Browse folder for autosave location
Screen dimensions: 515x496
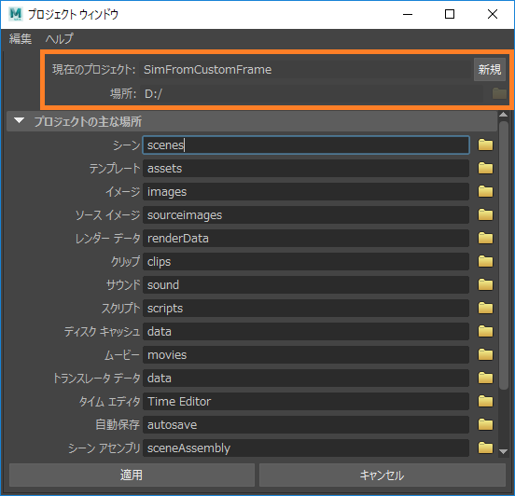pyautogui.click(x=485, y=424)
